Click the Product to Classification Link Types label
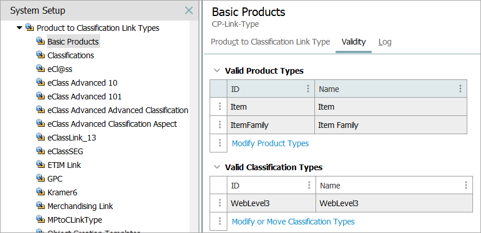Image resolution: width=481 pixels, height=233 pixels. (x=98, y=28)
